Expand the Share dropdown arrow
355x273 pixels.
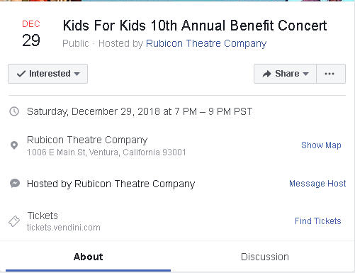point(305,74)
